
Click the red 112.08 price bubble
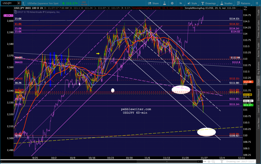248,82
